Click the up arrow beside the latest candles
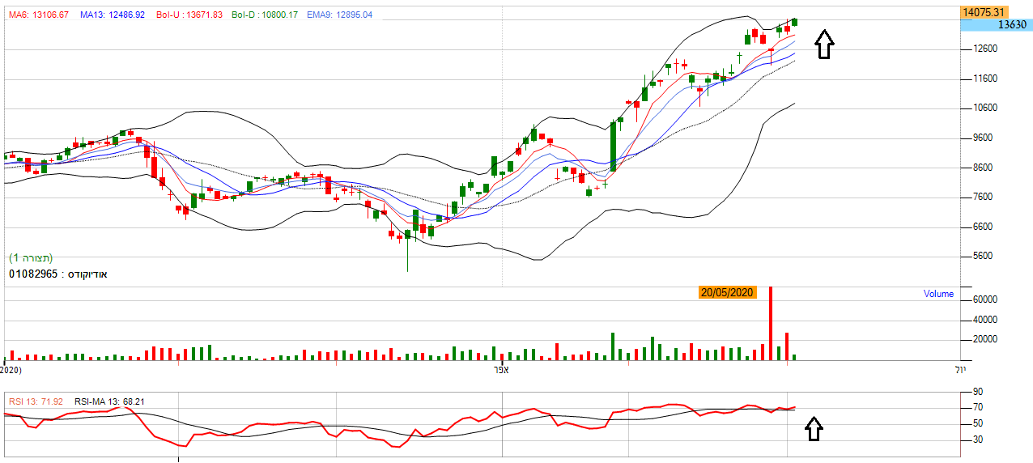The image size is (1033, 463). (823, 45)
